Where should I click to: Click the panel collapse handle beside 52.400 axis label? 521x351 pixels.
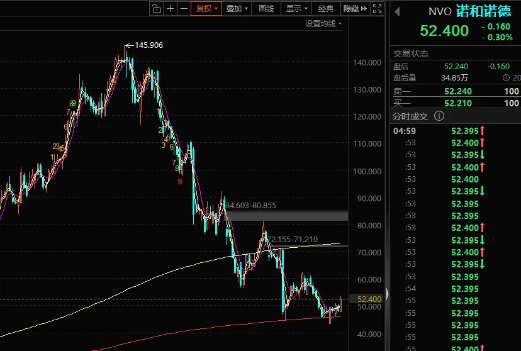tap(387, 294)
